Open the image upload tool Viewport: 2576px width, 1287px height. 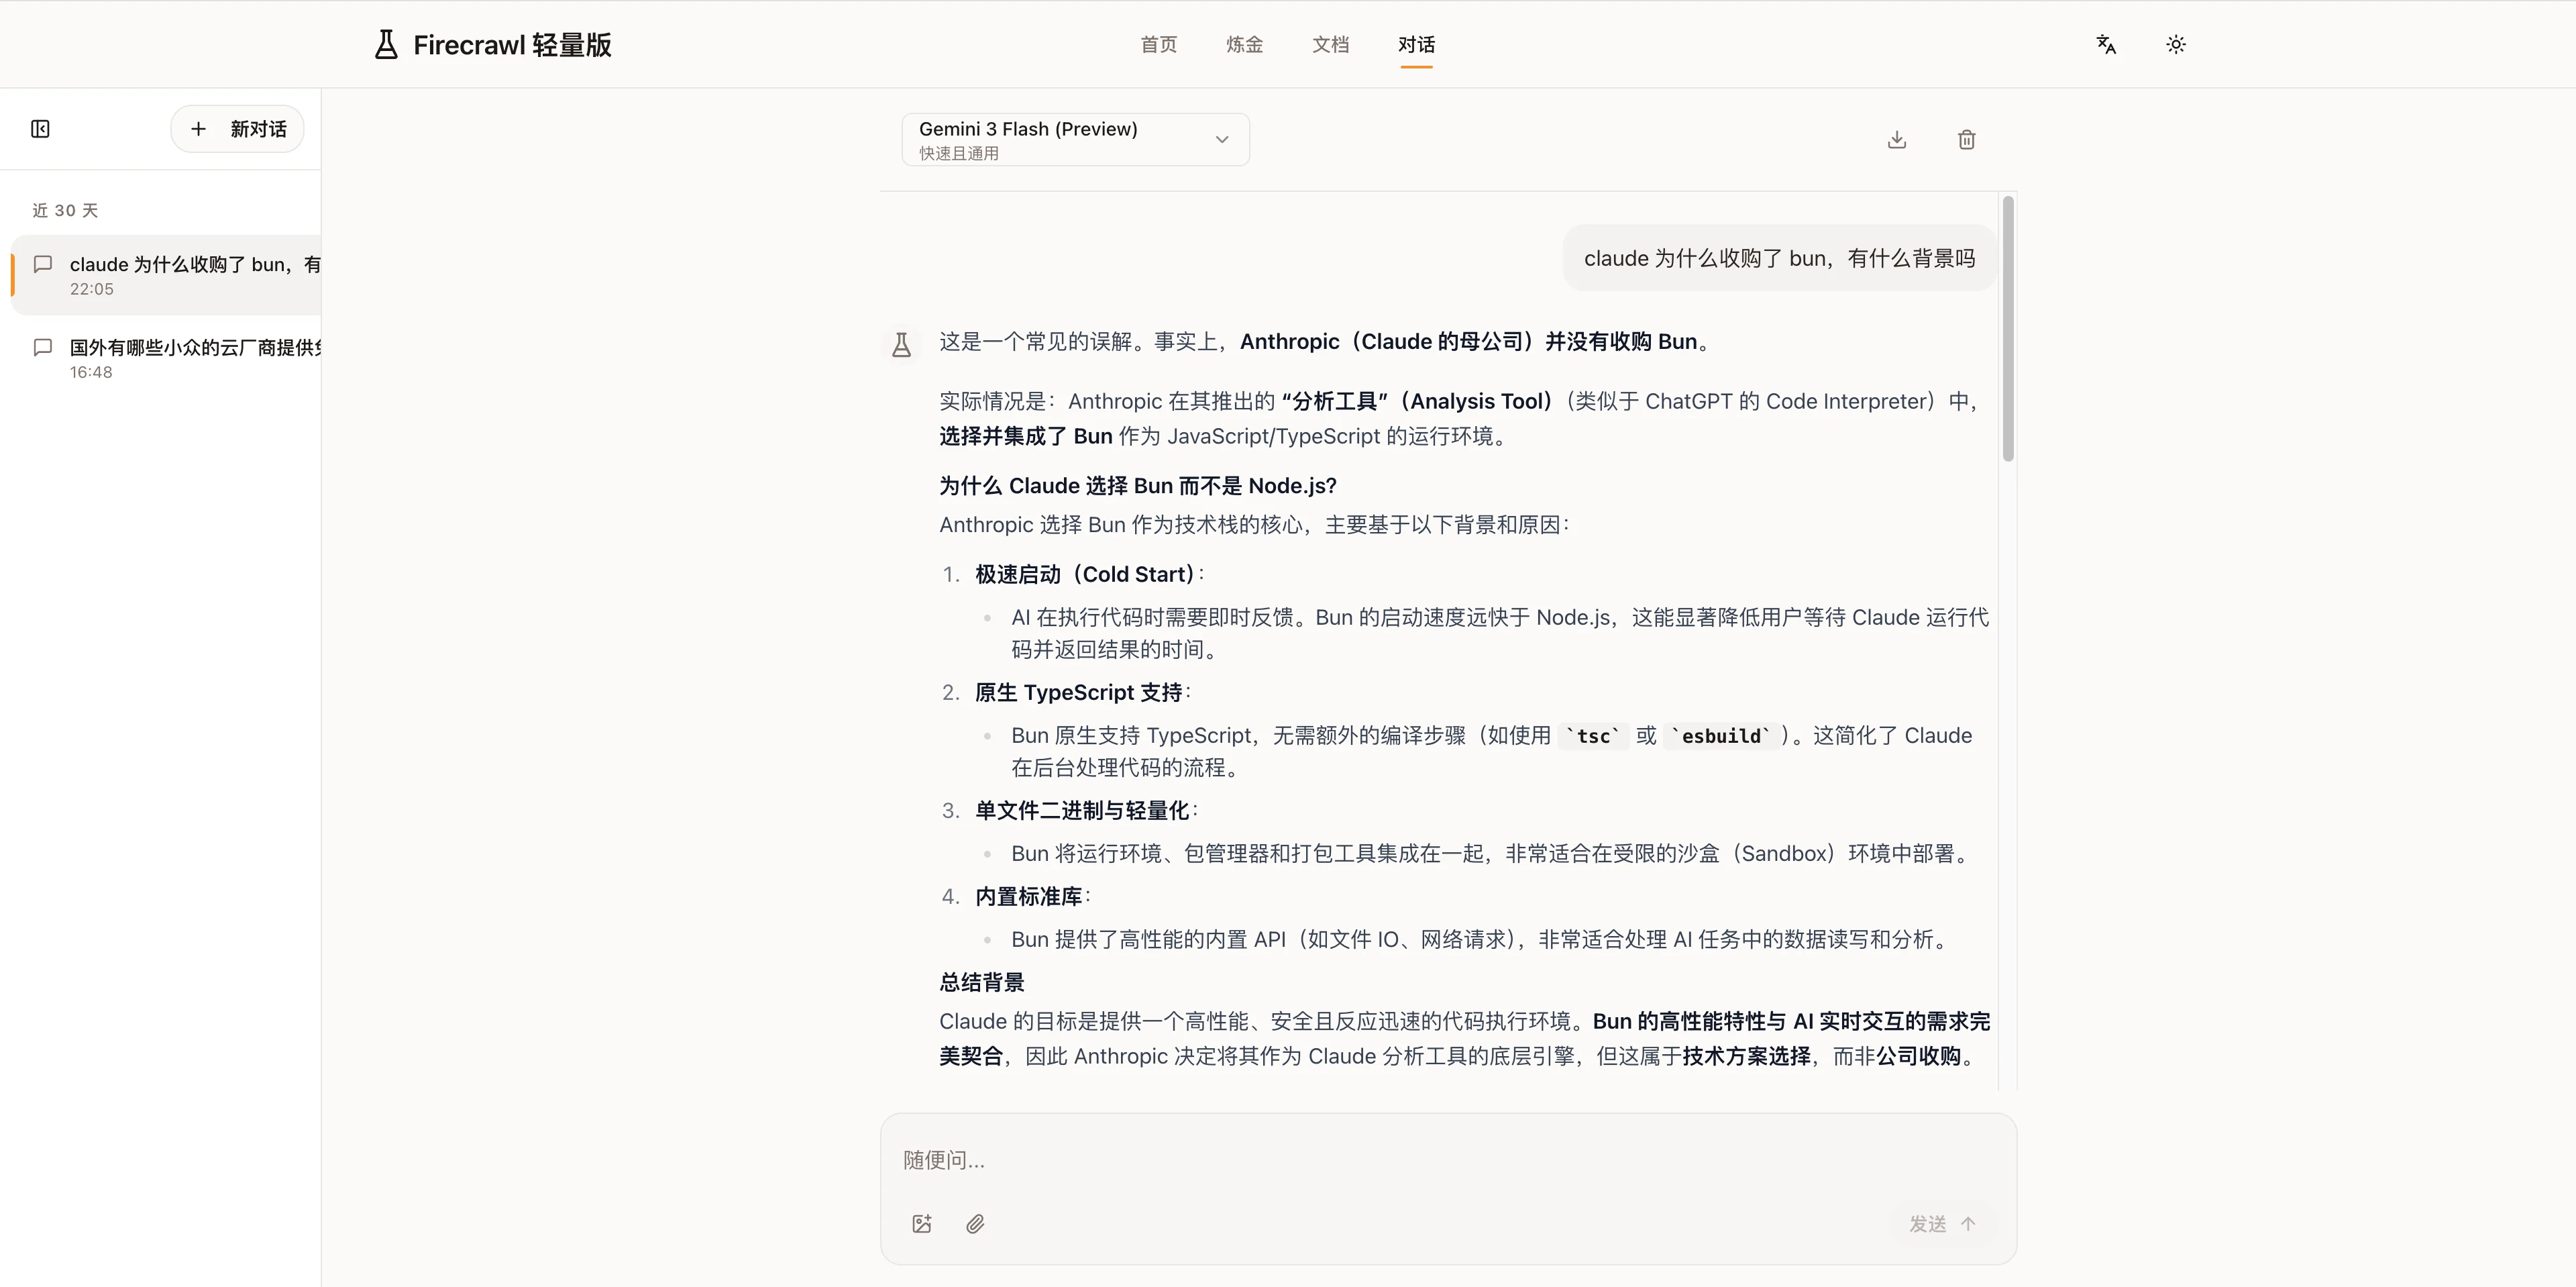click(x=921, y=1223)
